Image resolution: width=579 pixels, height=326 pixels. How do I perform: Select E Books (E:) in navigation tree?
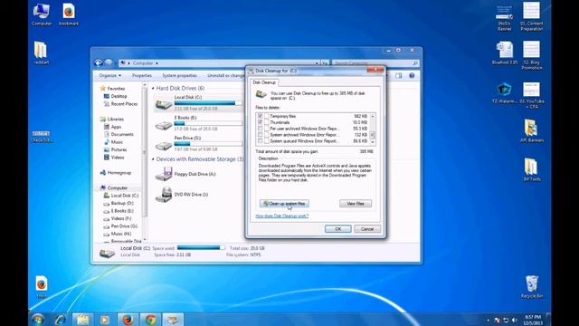tap(122, 211)
